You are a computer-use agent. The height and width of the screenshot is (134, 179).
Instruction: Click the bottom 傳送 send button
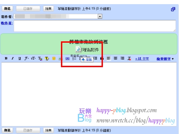point(7,130)
